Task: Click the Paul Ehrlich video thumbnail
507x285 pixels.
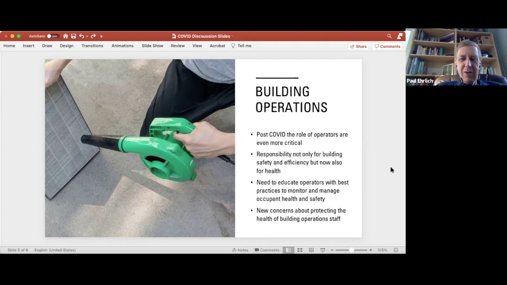Action: 456,57
